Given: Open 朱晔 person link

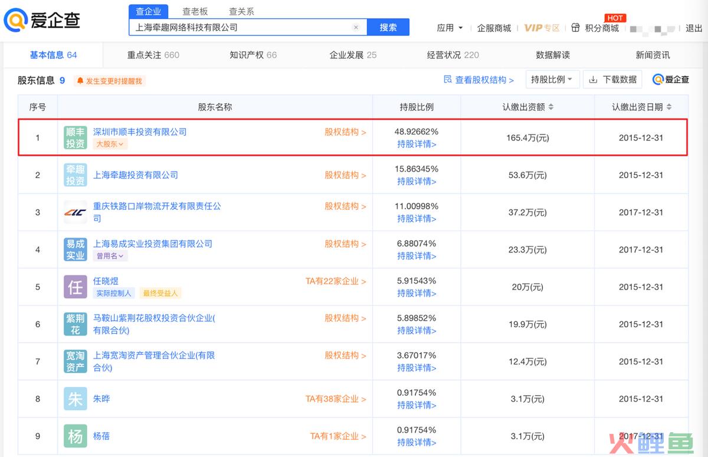Looking at the screenshot, I should (x=101, y=399).
